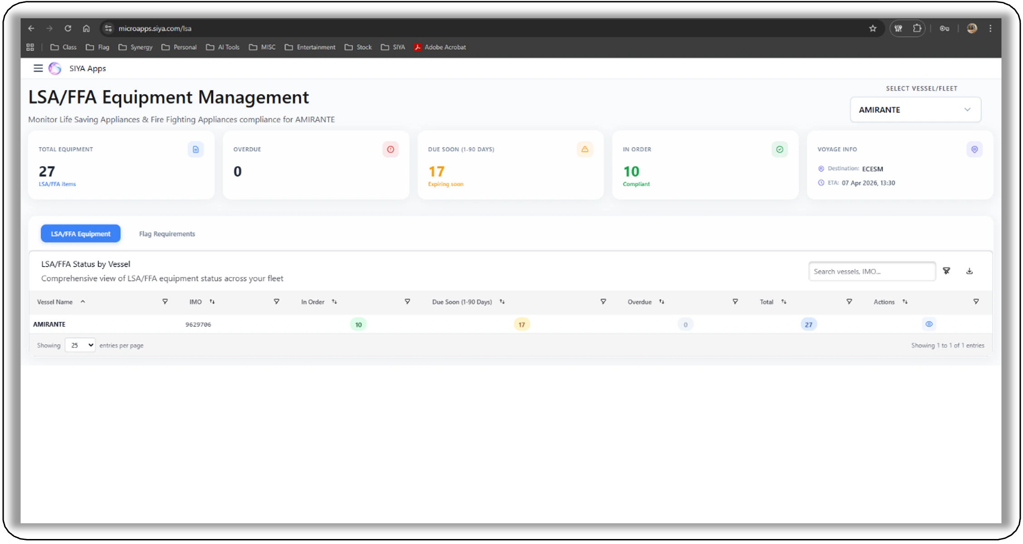Open the SIYA bookmarks folder

click(x=393, y=47)
